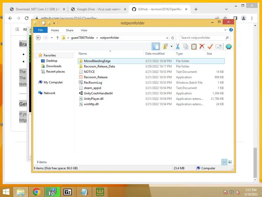Expand the guest78807folder breadcrumb arrow
The height and width of the screenshot is (197, 262).
[x=97, y=38]
